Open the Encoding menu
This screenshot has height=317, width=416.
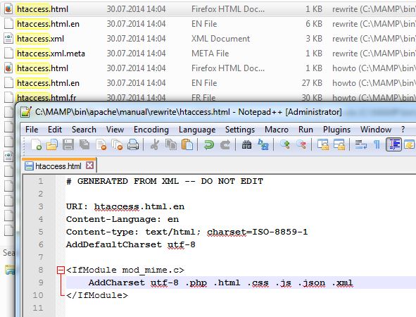(x=151, y=130)
